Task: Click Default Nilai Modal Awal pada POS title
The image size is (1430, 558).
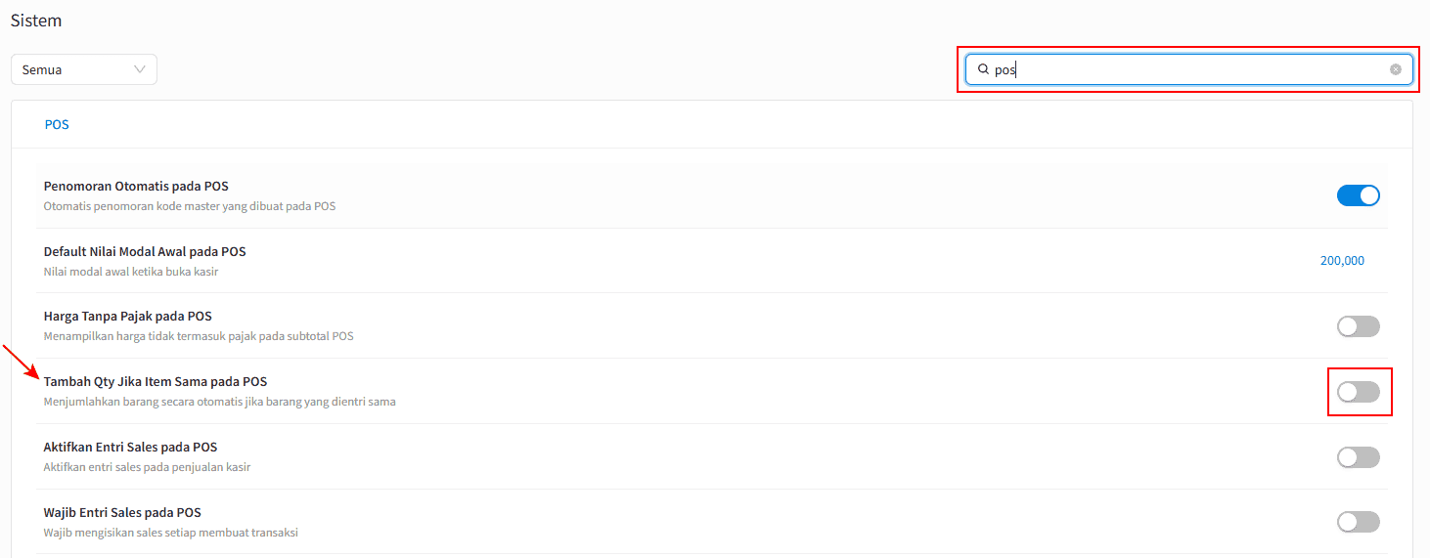Action: click(x=145, y=251)
